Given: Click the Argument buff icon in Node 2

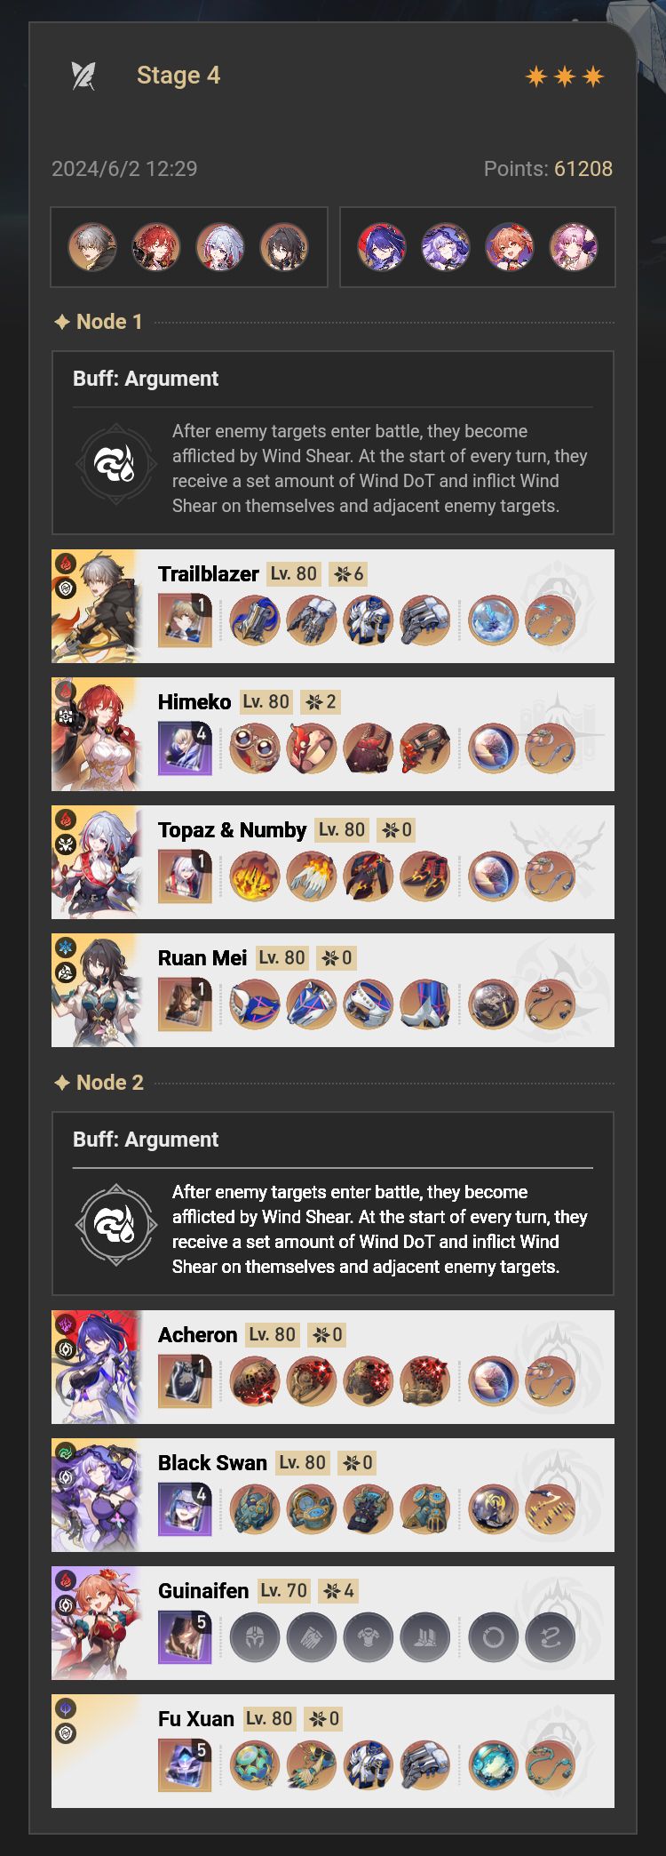Looking at the screenshot, I should pyautogui.click(x=115, y=1225).
